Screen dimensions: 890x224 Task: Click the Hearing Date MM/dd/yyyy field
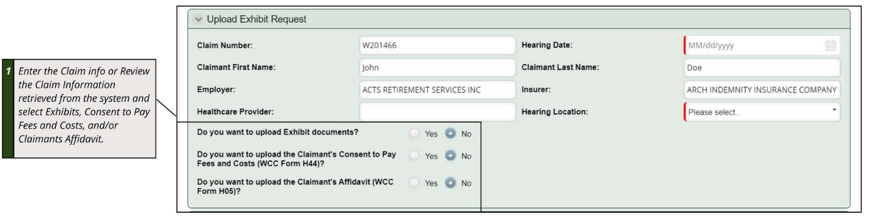click(761, 45)
